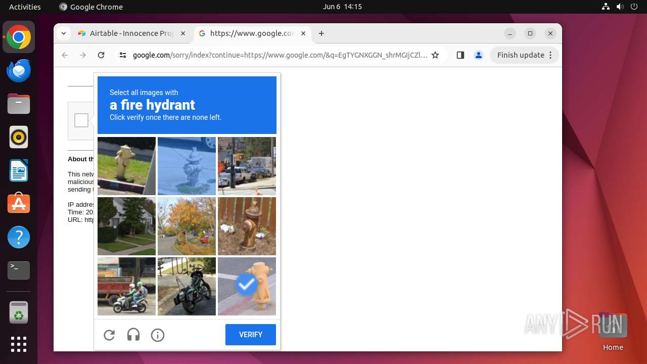
Task: Select the street traffic tile
Action: click(x=247, y=166)
